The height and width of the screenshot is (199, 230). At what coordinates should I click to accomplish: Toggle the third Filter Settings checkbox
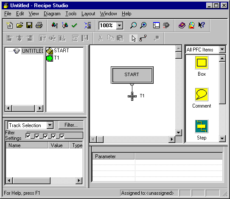pos(45,136)
